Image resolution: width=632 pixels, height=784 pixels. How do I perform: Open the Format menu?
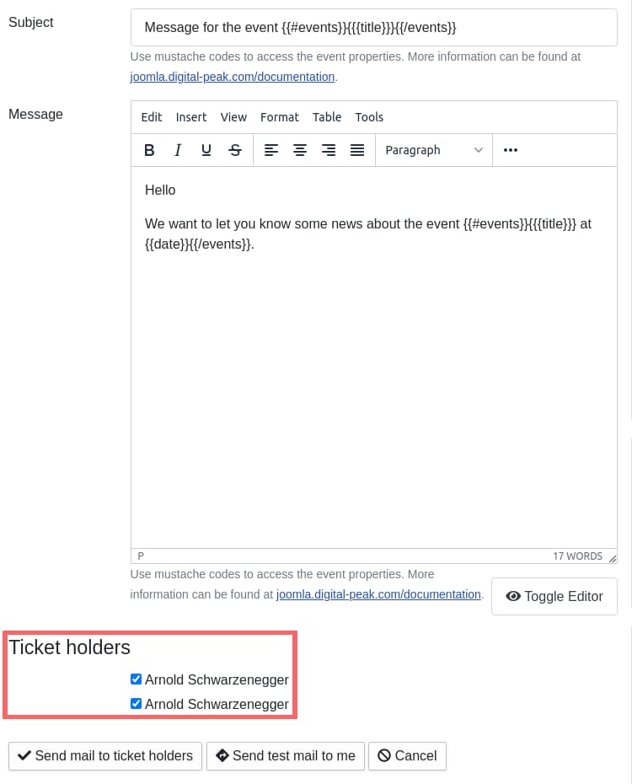click(x=280, y=117)
